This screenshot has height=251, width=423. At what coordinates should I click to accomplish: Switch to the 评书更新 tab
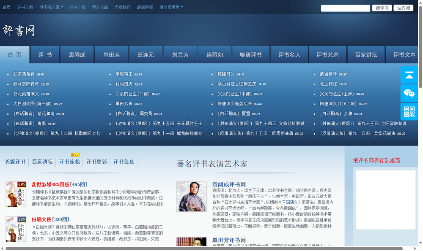click(96, 162)
